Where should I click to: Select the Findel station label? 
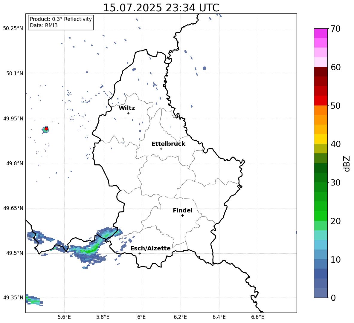(183, 210)
